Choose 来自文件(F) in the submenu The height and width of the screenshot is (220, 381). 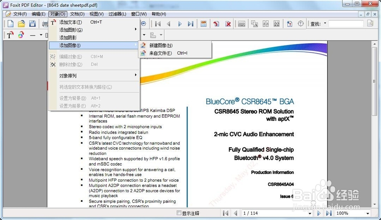point(175,53)
